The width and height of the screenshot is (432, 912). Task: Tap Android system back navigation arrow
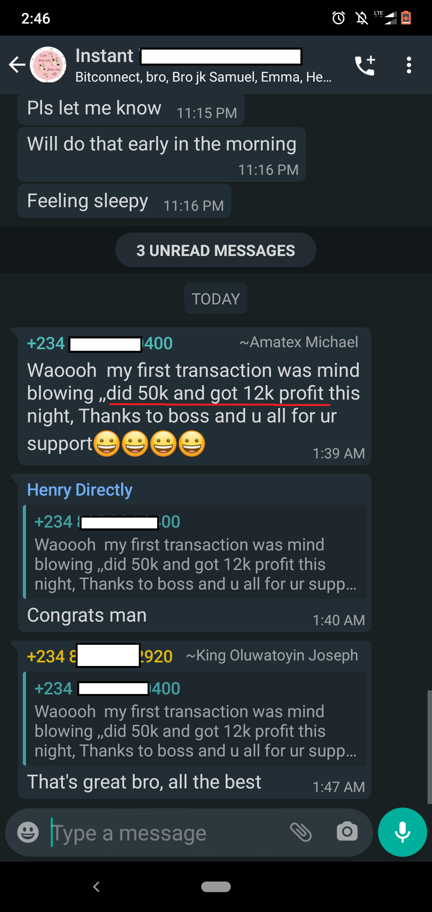point(96,887)
